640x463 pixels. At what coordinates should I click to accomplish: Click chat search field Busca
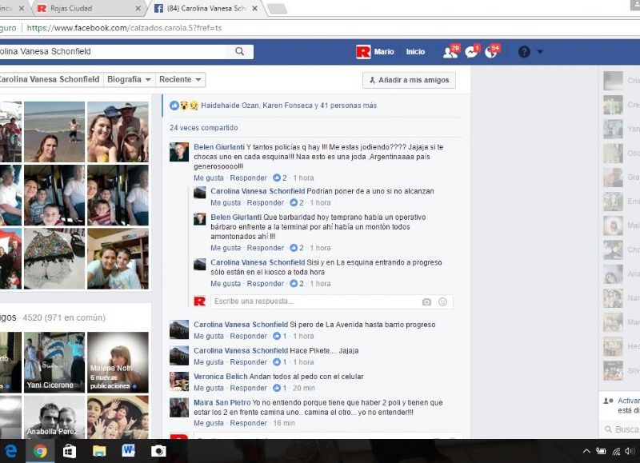[x=622, y=429]
